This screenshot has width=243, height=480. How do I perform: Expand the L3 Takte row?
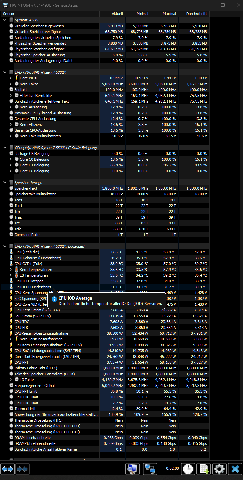tap(11, 380)
